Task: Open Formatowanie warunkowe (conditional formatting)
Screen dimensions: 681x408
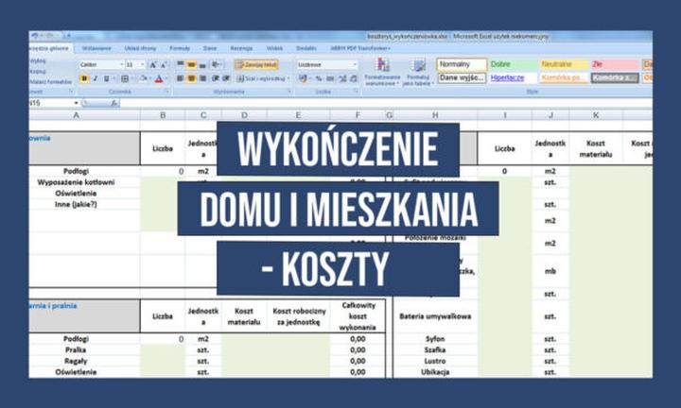Action: point(382,71)
